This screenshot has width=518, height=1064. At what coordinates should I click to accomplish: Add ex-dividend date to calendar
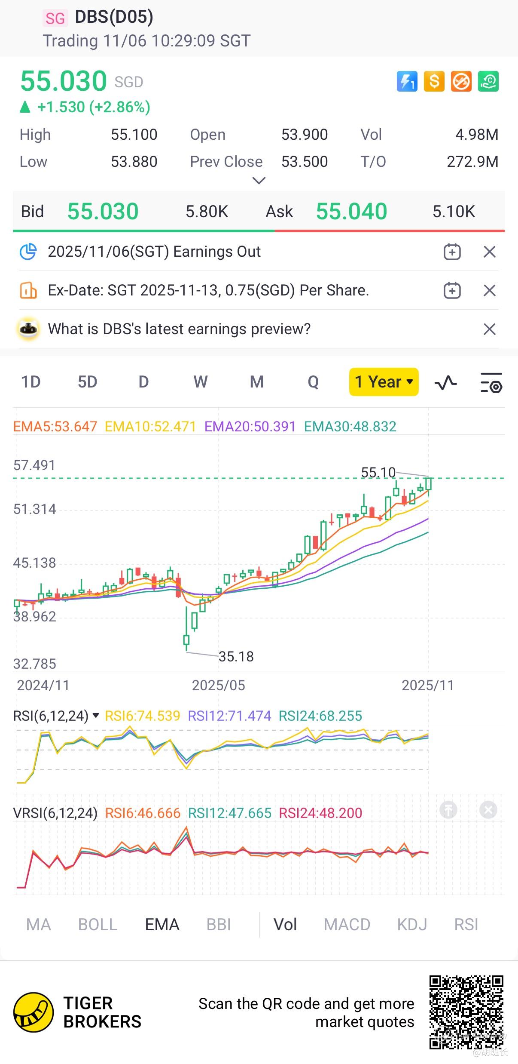452,290
